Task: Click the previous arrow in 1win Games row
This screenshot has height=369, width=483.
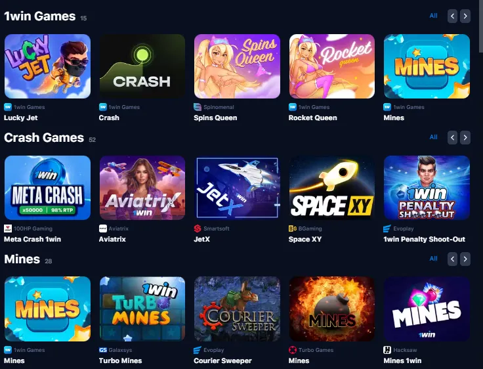Action: pyautogui.click(x=453, y=16)
